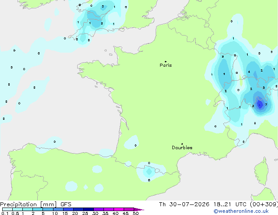The width and height of the screenshot is (278, 215).
Task: Click the legend label '20'
Action: [75, 213]
